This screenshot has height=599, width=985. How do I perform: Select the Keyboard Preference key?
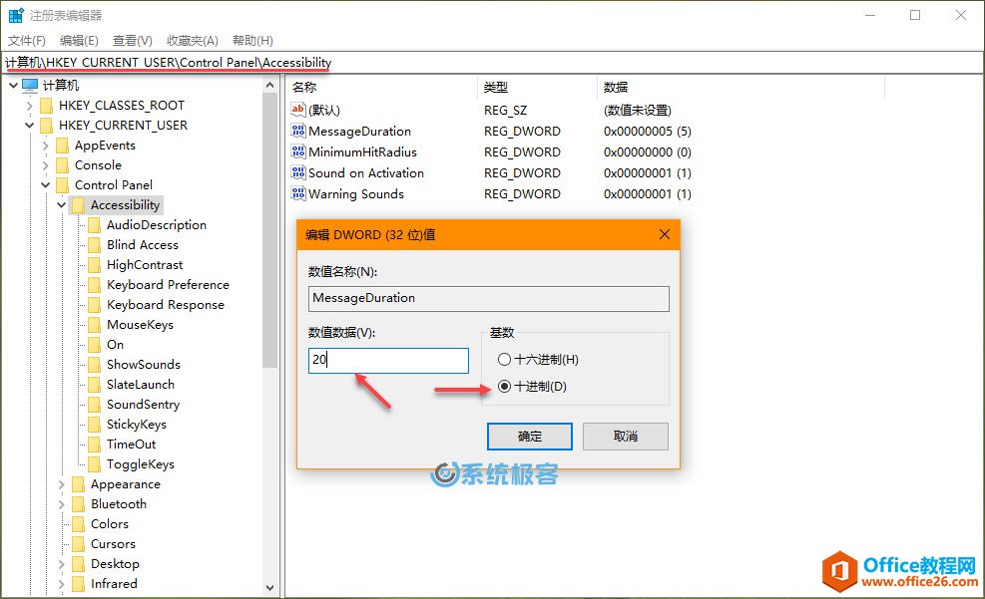(x=168, y=285)
